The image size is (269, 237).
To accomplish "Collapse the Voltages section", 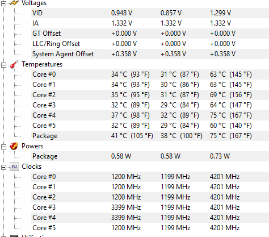I will coord(3,3).
